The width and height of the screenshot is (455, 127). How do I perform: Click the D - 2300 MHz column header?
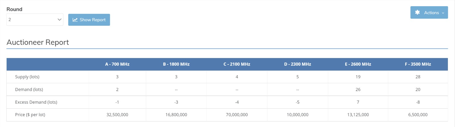(297, 64)
